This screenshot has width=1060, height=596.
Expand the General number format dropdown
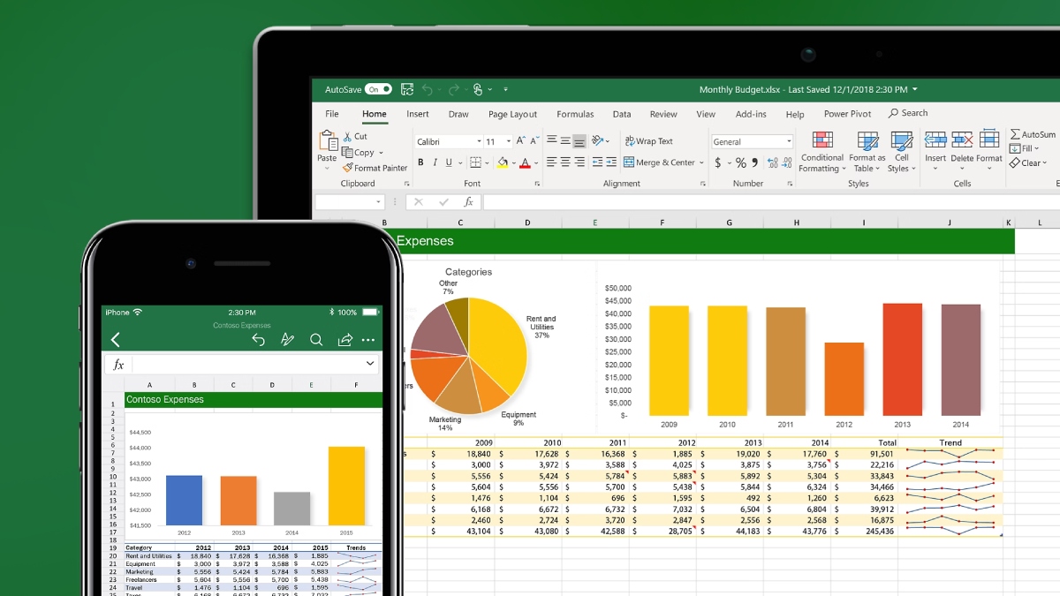789,141
